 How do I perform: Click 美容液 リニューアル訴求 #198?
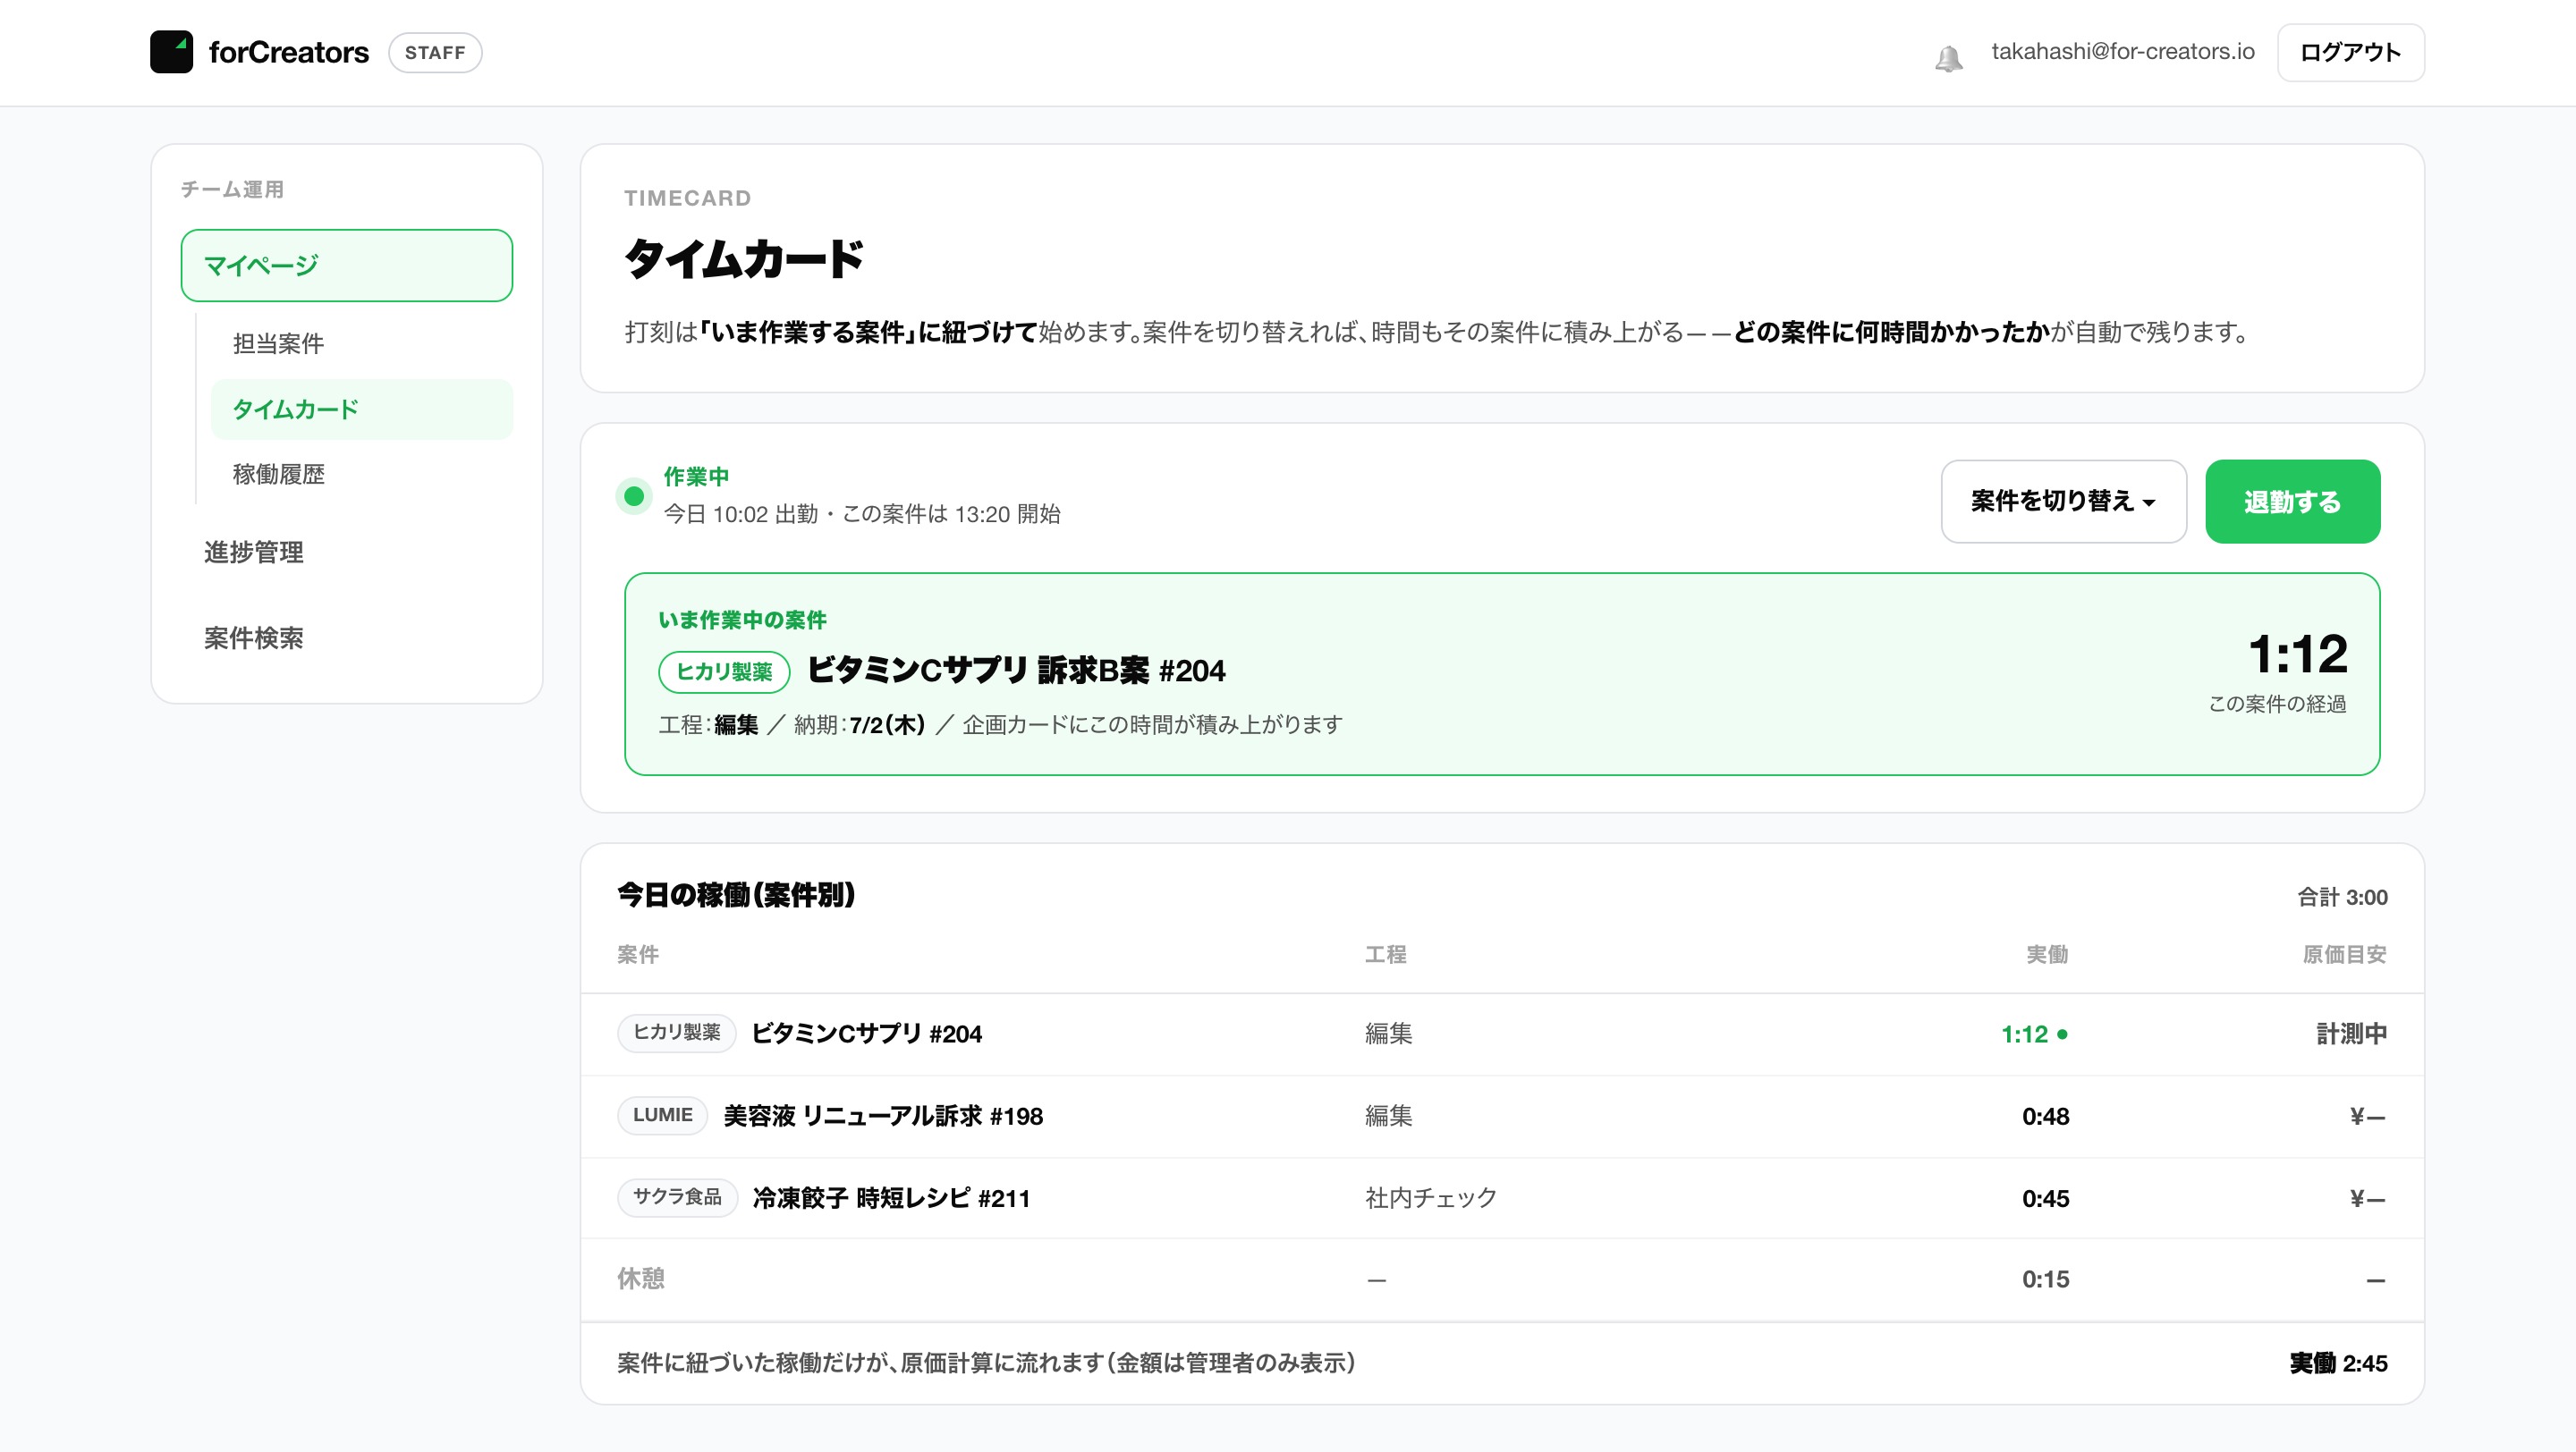click(x=883, y=1115)
